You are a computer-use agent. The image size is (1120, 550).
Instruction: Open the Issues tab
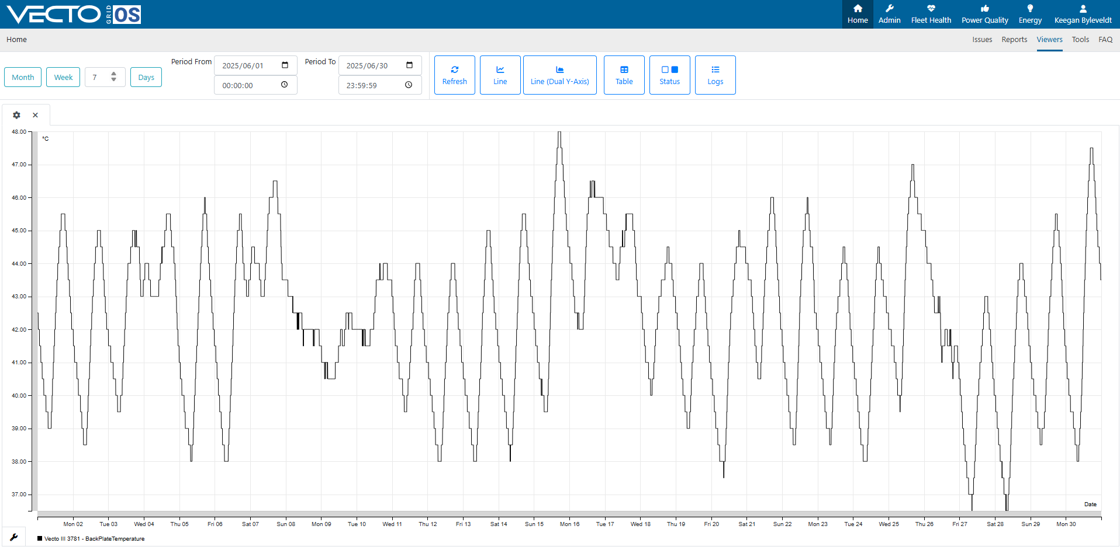tap(982, 40)
